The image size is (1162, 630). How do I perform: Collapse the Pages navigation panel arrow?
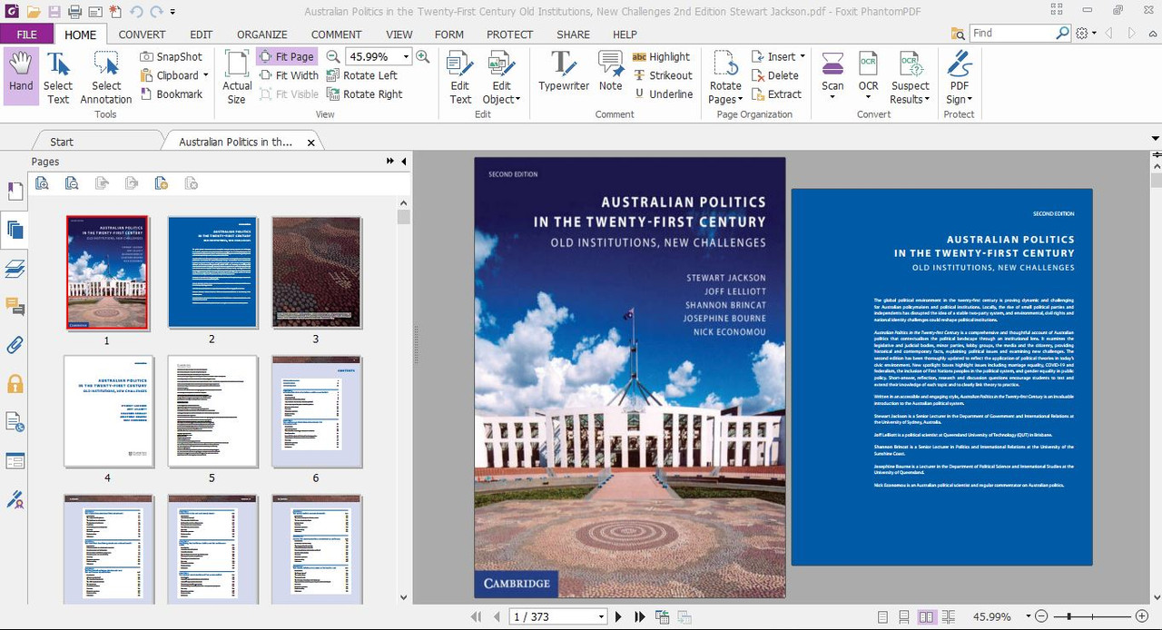404,162
